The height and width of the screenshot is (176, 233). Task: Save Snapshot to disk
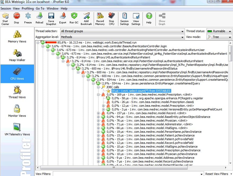click(51, 19)
